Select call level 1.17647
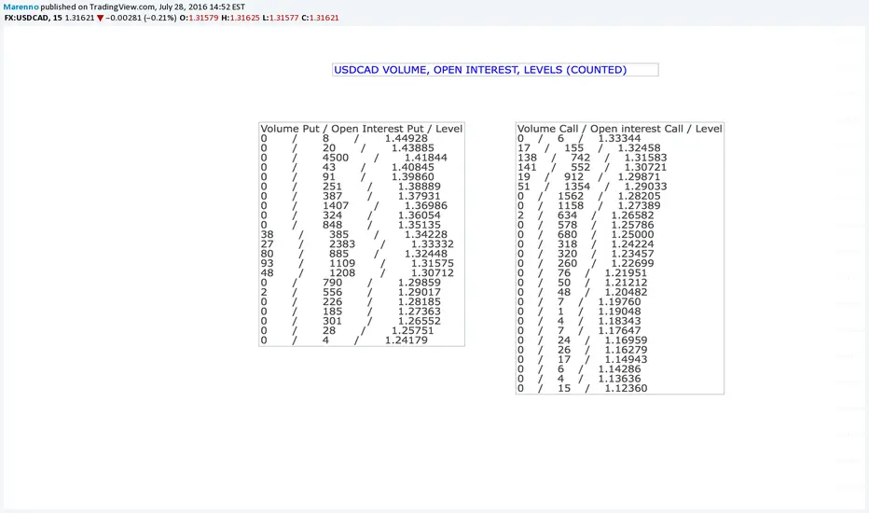 (620, 330)
